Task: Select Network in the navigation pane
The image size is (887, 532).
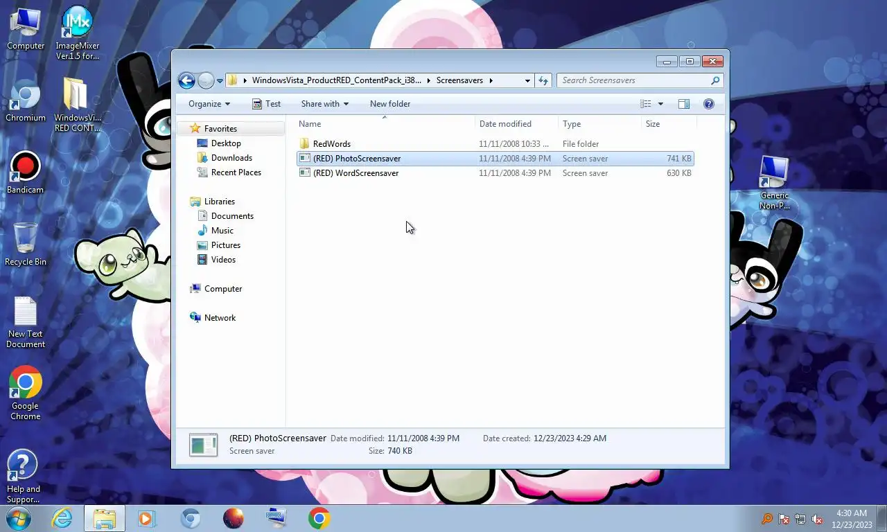Action: click(x=220, y=318)
